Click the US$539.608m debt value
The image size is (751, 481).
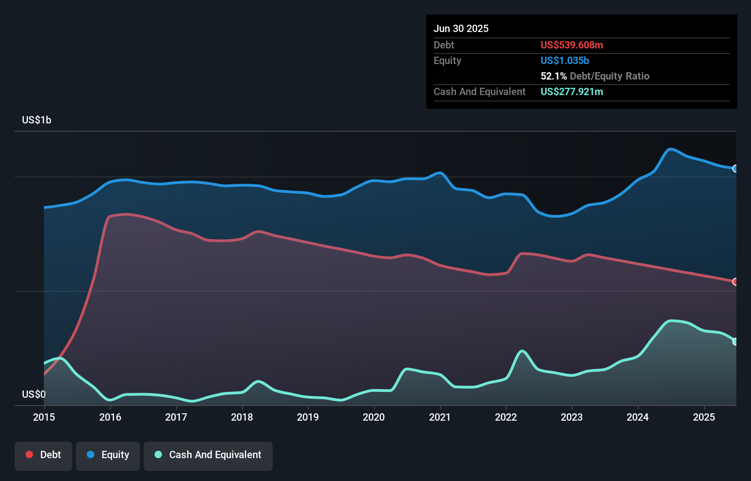tap(572, 45)
